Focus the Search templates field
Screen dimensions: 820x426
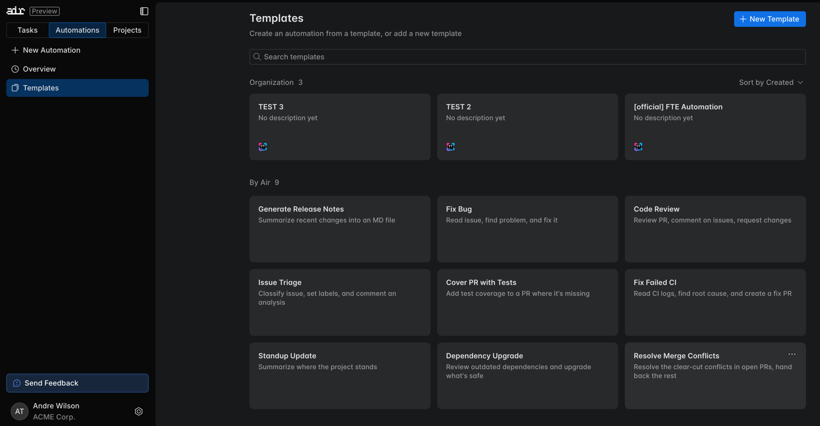coord(527,57)
